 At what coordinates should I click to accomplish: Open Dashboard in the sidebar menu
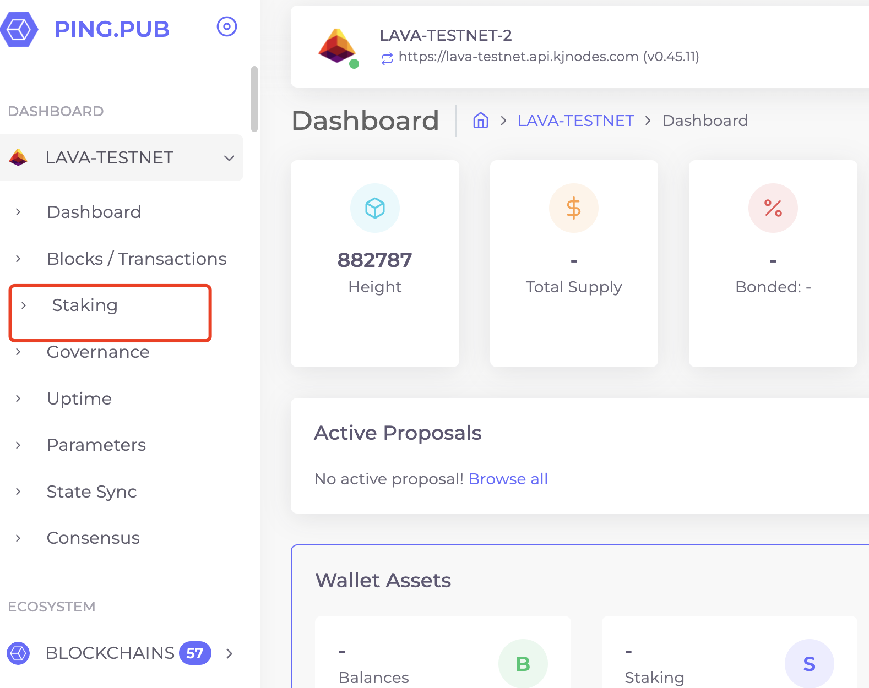94,212
